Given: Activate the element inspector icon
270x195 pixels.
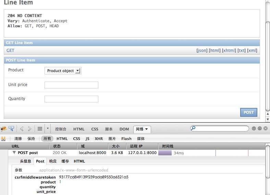Looking at the screenshot, I should (11, 128).
